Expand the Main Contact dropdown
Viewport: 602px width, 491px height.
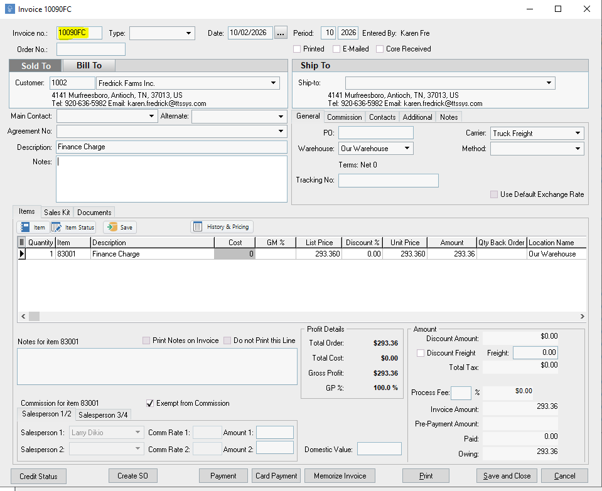coord(152,116)
